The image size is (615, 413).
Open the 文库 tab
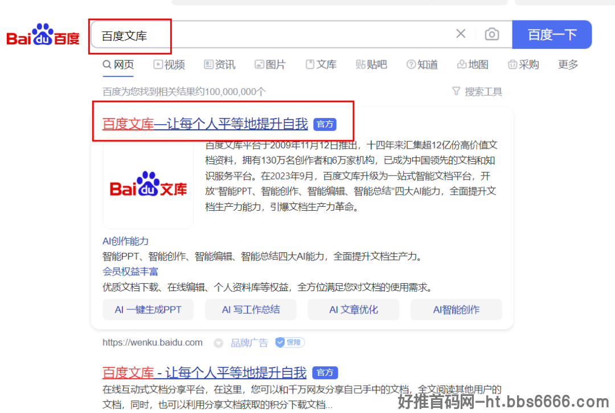tap(321, 64)
